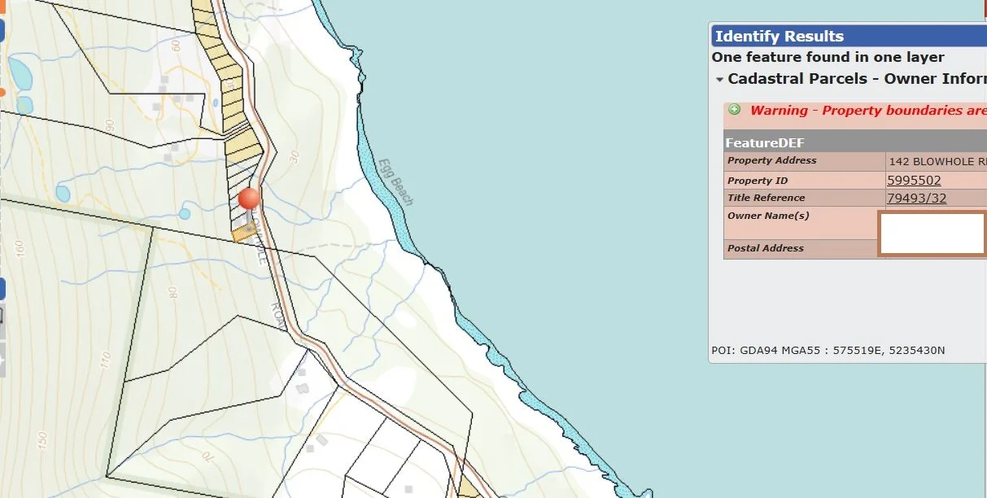Image resolution: width=987 pixels, height=498 pixels.
Task: Click the 'One feature found in one layer' text
Action: coord(828,57)
